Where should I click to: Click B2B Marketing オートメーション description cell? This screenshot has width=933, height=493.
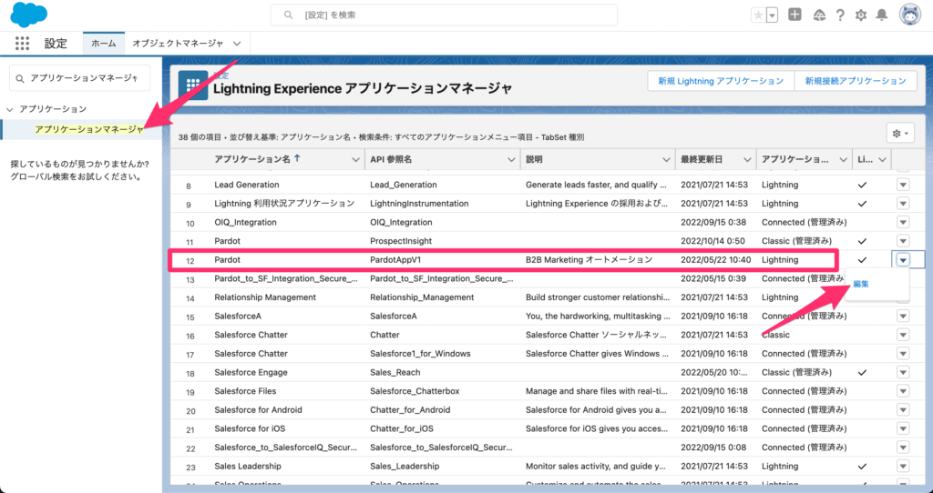pos(589,259)
